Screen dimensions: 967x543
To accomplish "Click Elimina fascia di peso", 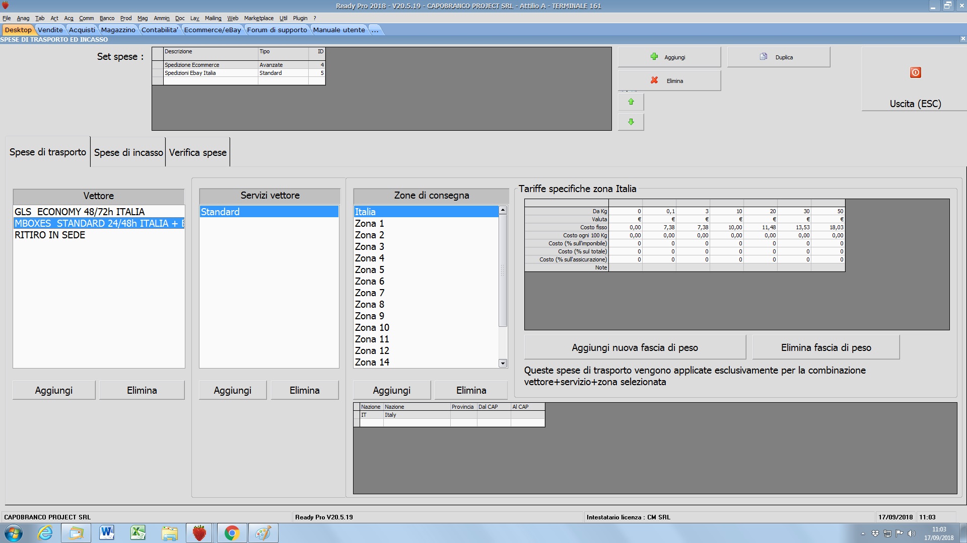I will (x=826, y=347).
